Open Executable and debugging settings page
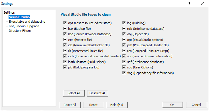This screenshot has height=111, width=209. 27,22
